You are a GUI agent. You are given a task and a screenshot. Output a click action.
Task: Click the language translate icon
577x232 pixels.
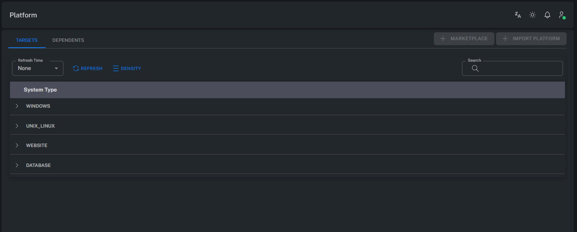point(518,15)
